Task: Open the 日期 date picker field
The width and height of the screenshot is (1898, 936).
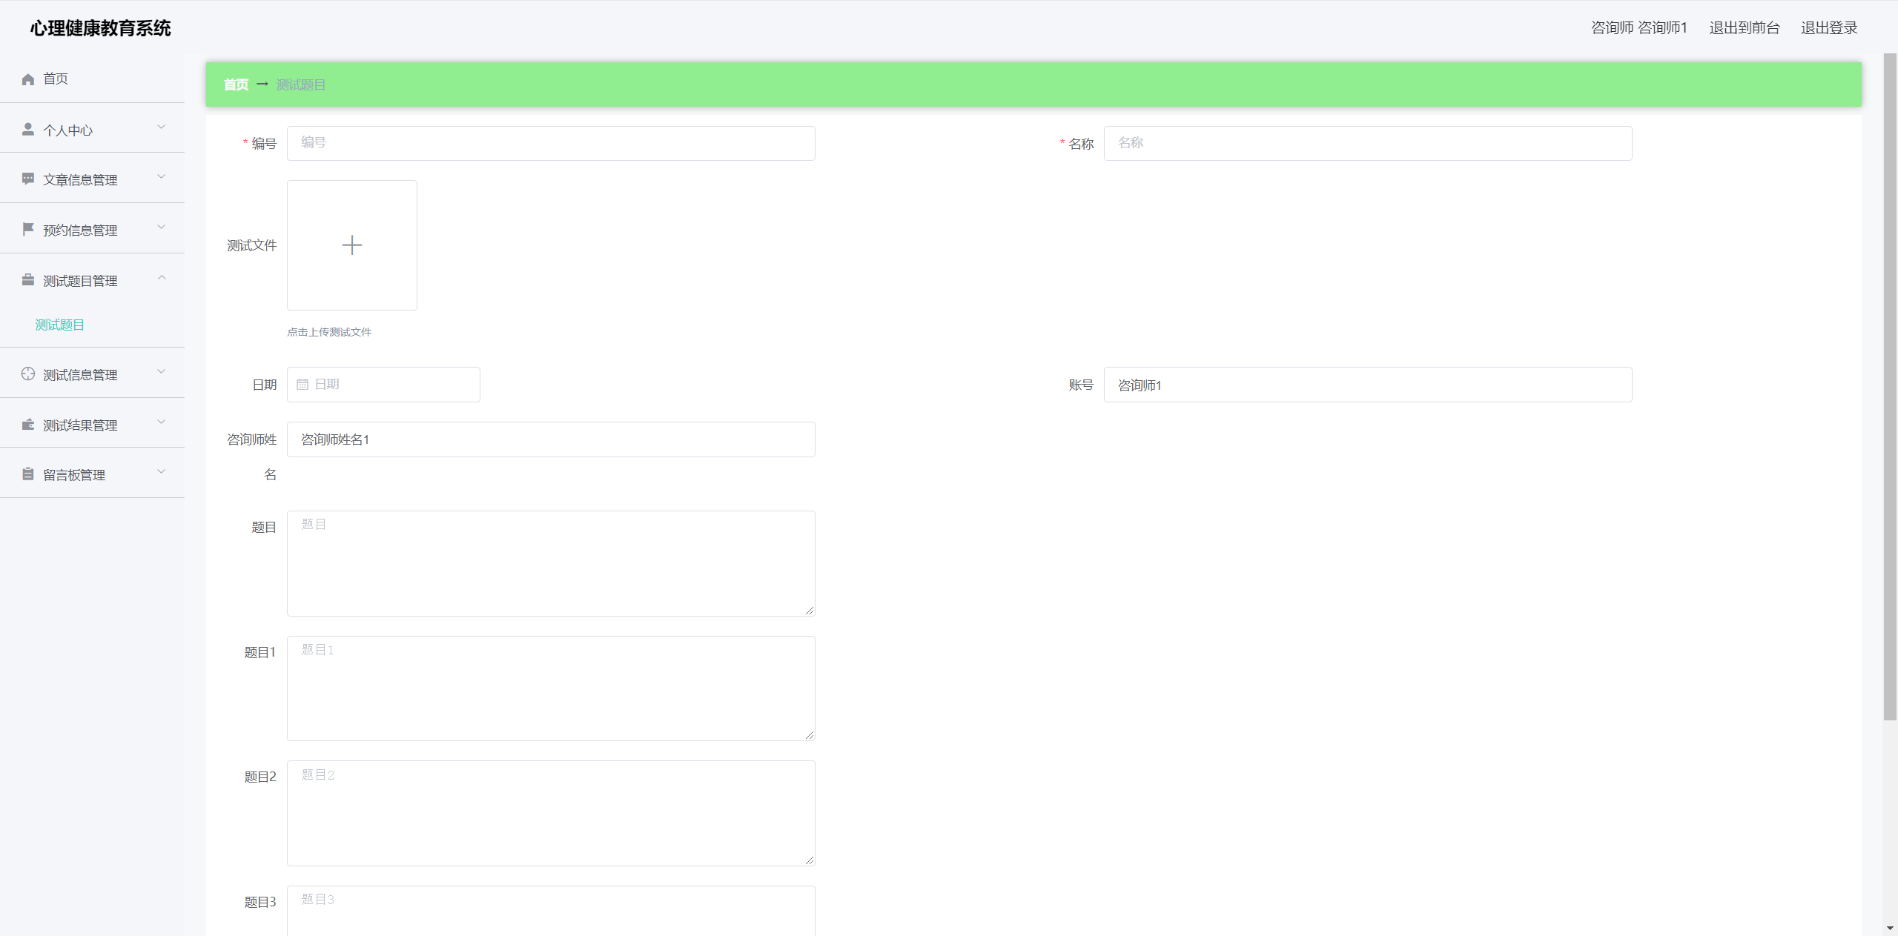Action: [383, 385]
